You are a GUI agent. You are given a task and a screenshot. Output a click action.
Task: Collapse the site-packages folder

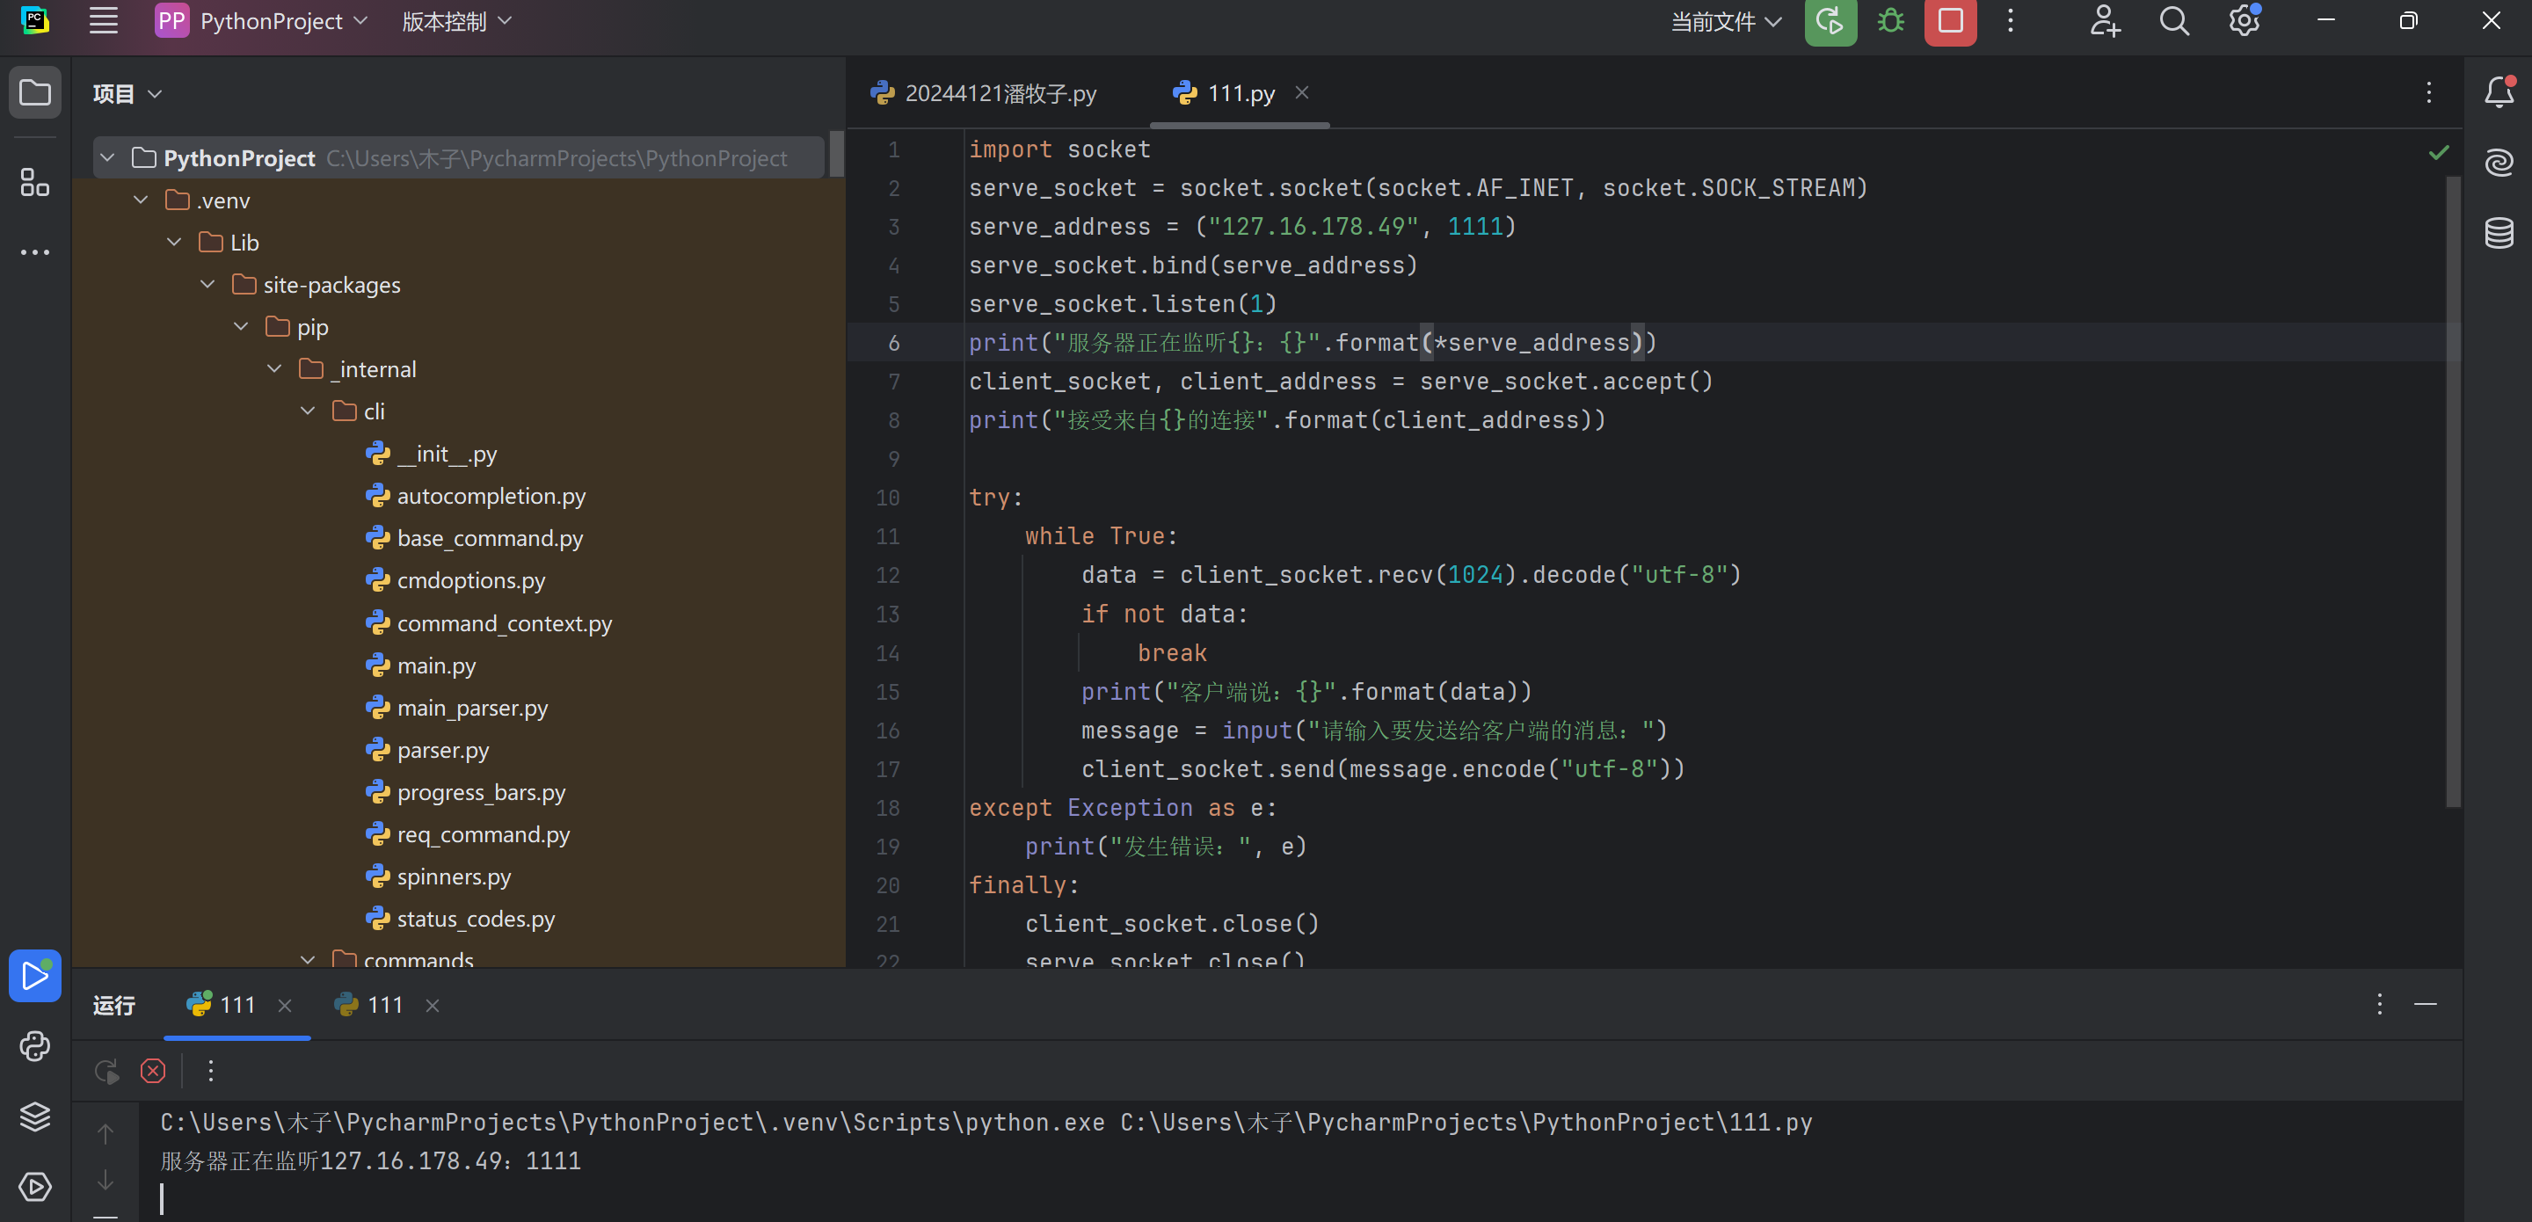[207, 285]
